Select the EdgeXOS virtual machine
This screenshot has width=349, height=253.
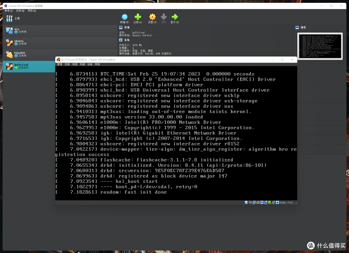60,55
